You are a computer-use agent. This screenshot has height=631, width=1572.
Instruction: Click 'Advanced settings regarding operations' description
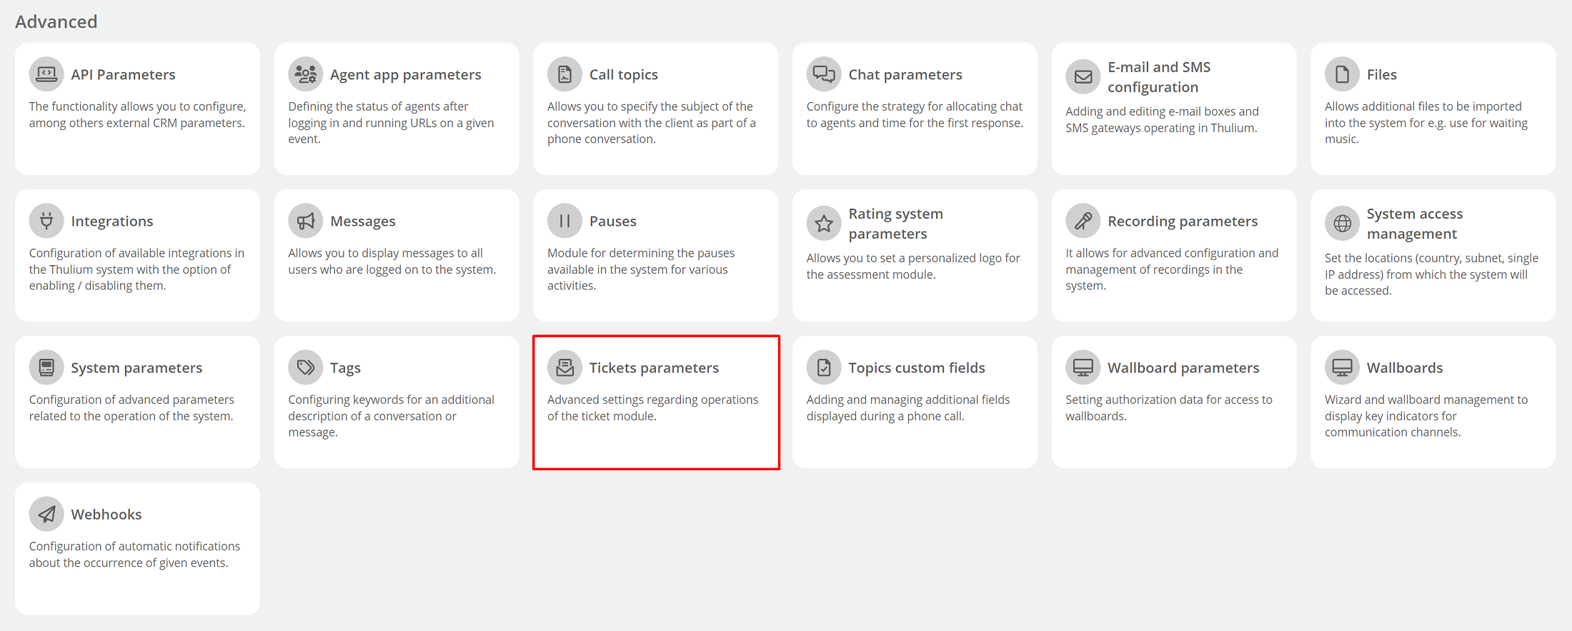coord(652,407)
